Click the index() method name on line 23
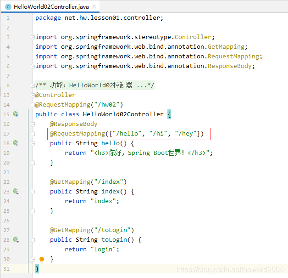This screenshot has width=288, height=278. (x=111, y=192)
